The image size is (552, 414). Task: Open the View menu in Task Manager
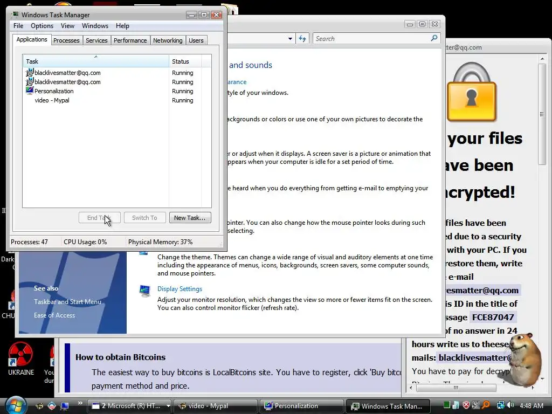click(67, 26)
